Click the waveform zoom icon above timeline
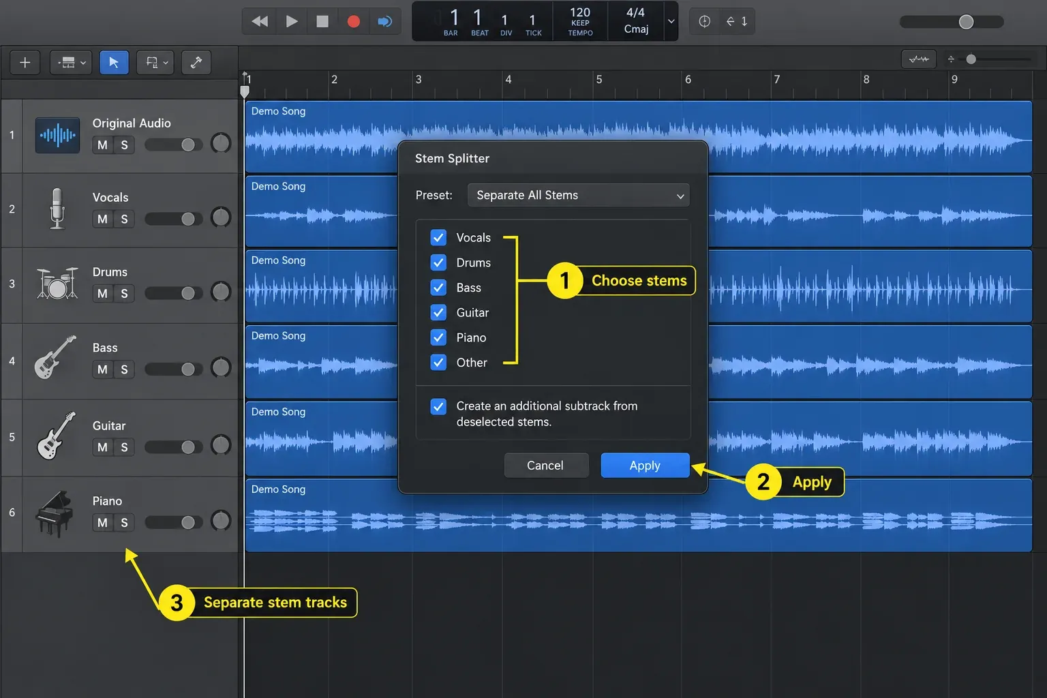This screenshot has width=1047, height=698. (x=919, y=59)
